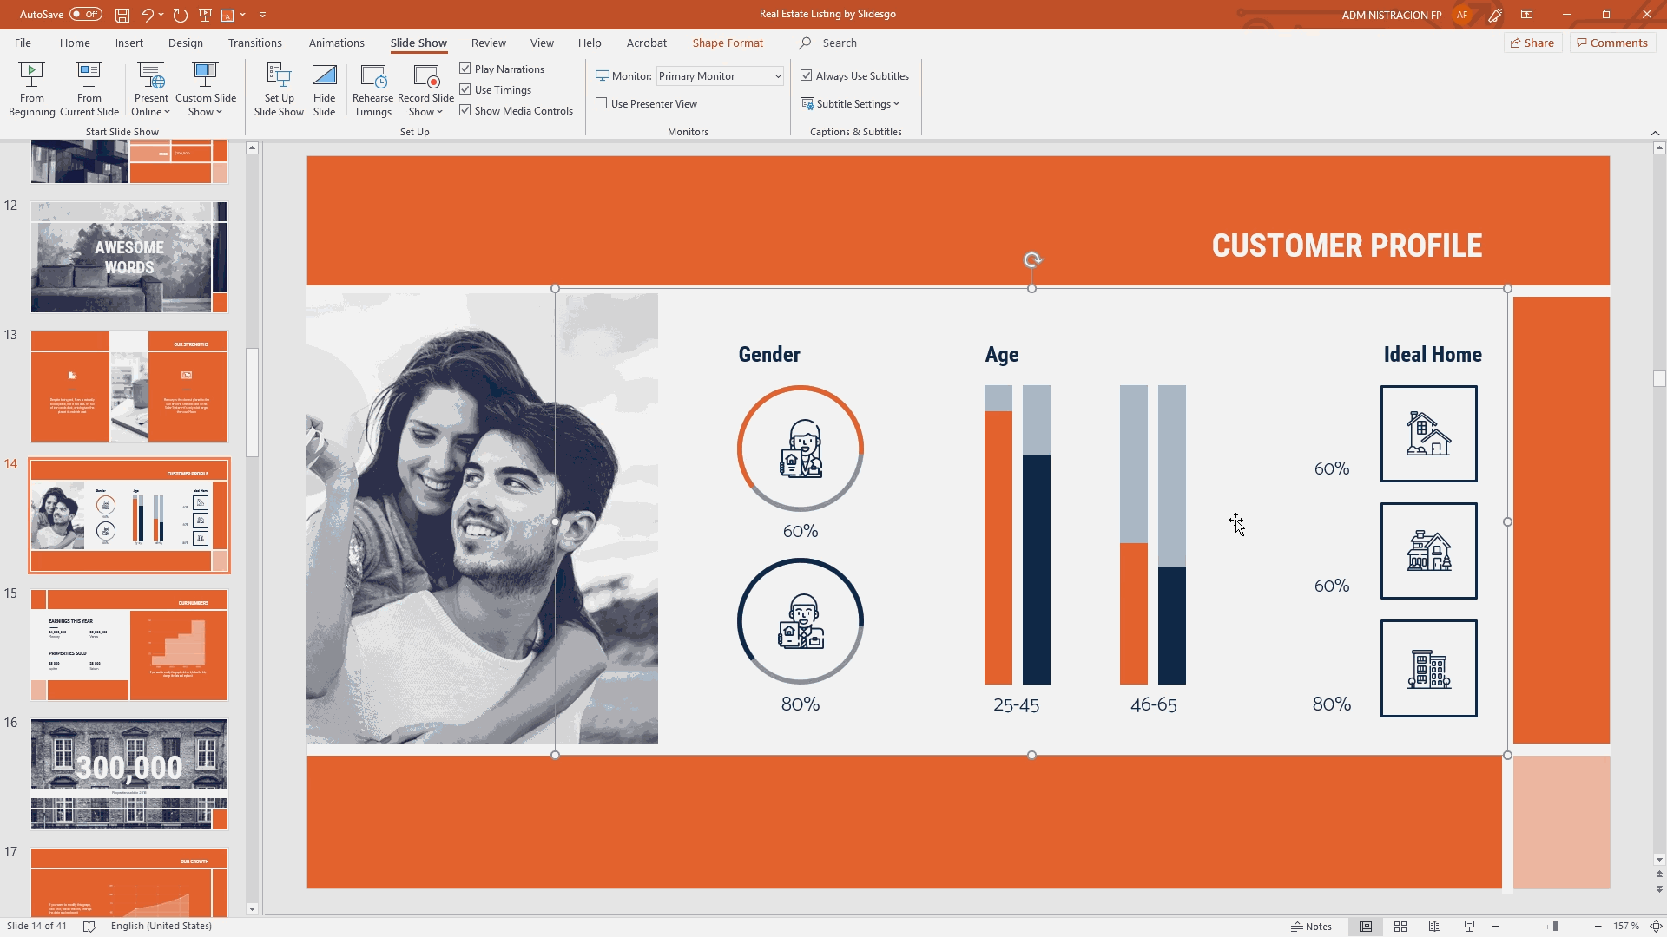Toggle AutoSave switch
This screenshot has width=1667, height=937.
coord(85,15)
